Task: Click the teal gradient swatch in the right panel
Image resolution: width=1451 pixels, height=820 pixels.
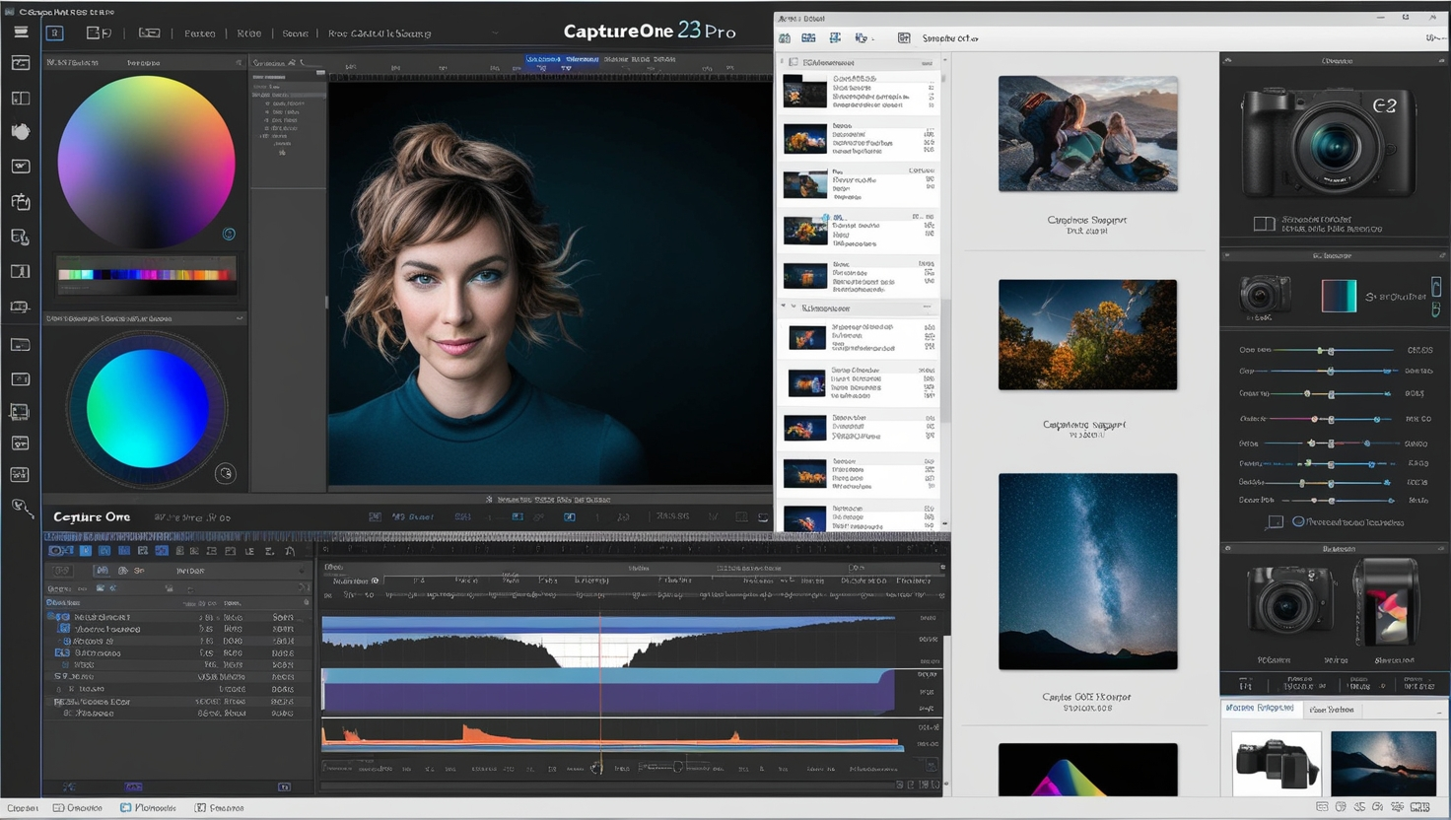Action: click(x=1339, y=296)
